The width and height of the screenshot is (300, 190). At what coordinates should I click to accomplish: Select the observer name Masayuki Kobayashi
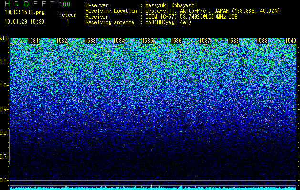(x=171, y=5)
